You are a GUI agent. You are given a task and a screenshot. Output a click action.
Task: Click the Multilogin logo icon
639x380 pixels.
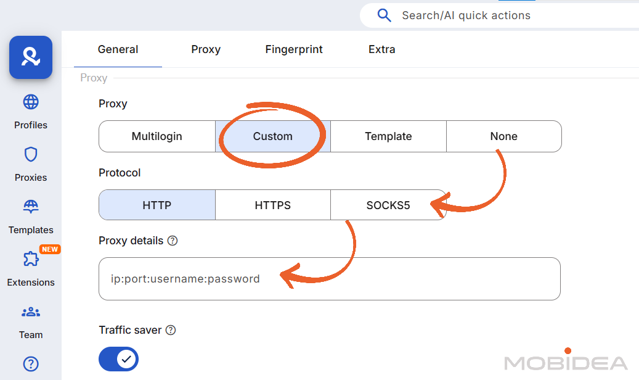pos(30,57)
